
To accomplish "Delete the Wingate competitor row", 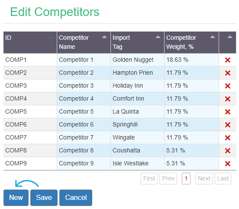I will pos(227,138).
